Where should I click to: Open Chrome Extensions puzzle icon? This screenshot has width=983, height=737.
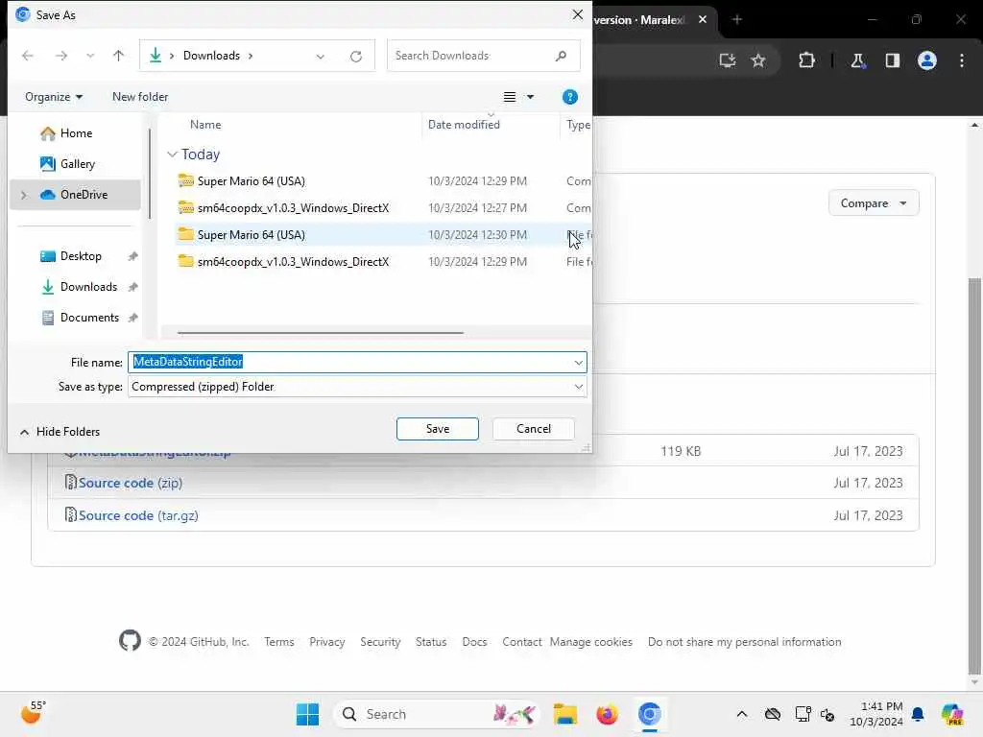point(806,60)
